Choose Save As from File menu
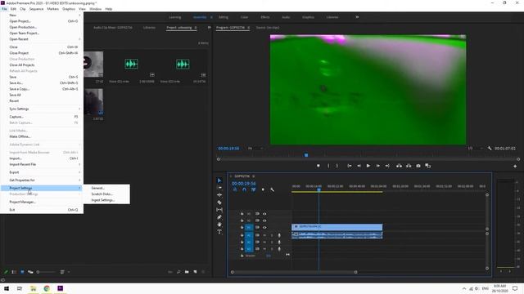 [x=42, y=82]
